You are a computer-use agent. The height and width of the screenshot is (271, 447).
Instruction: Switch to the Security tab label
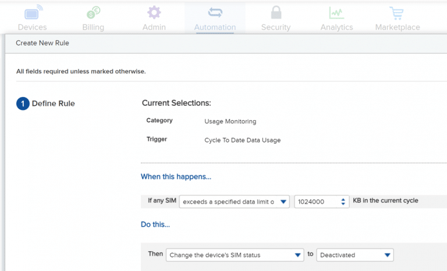click(276, 27)
